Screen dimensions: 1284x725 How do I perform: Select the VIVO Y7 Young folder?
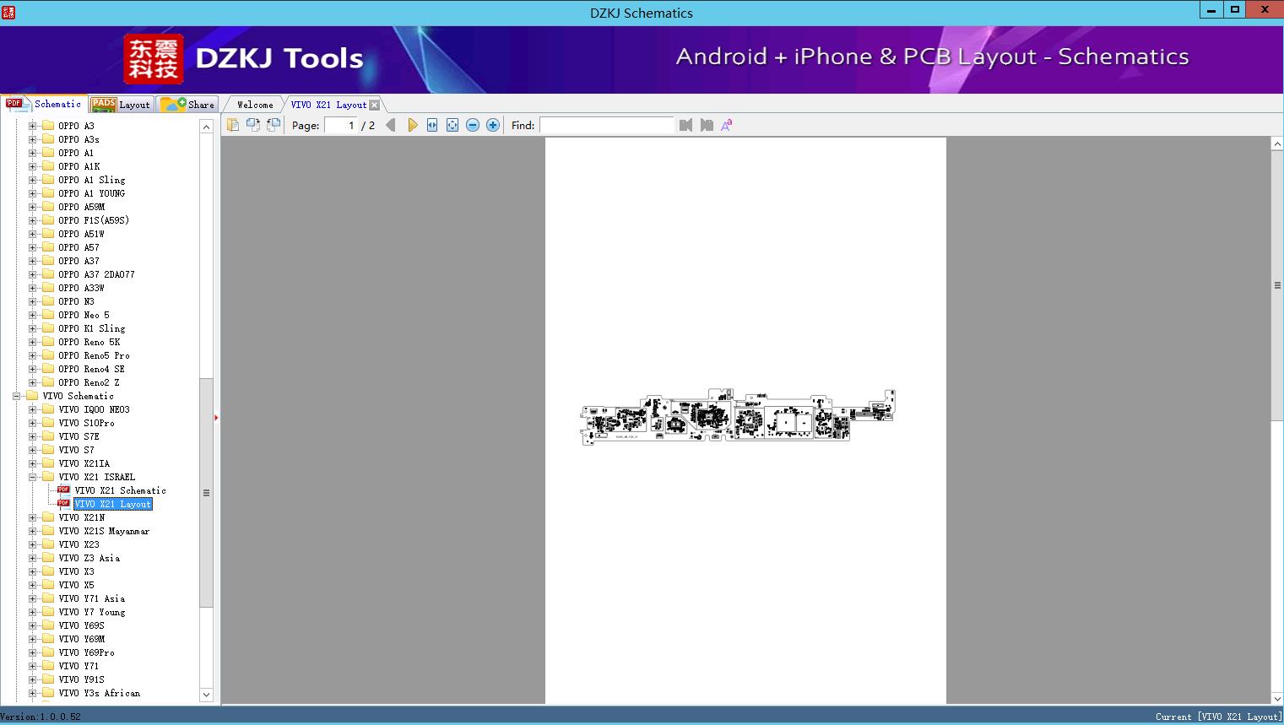point(91,612)
